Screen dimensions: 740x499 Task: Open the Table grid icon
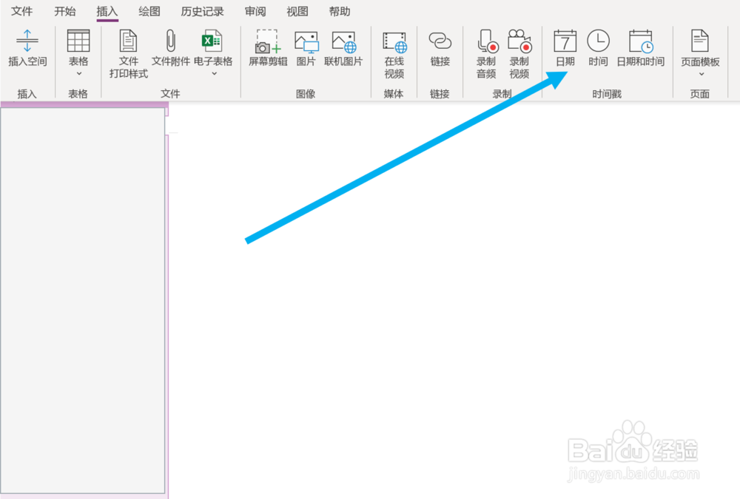78,41
